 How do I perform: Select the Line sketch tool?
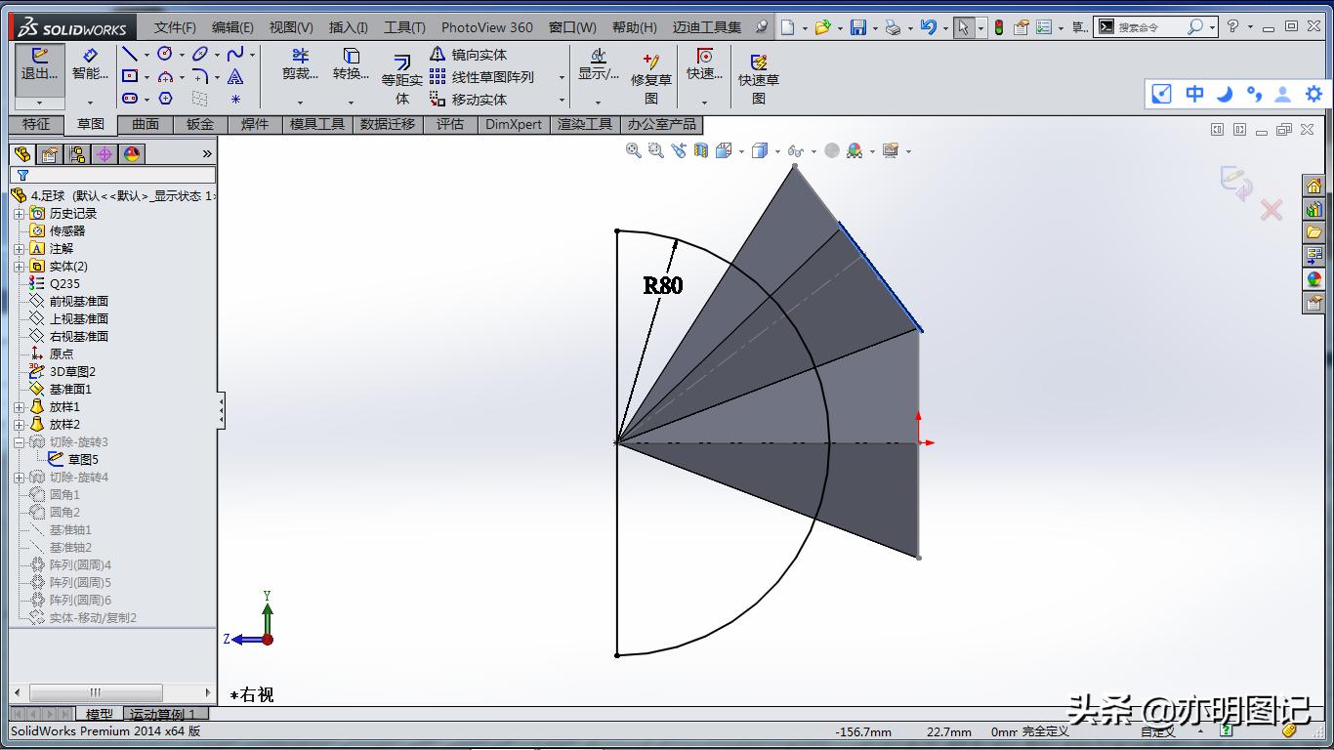(x=130, y=54)
